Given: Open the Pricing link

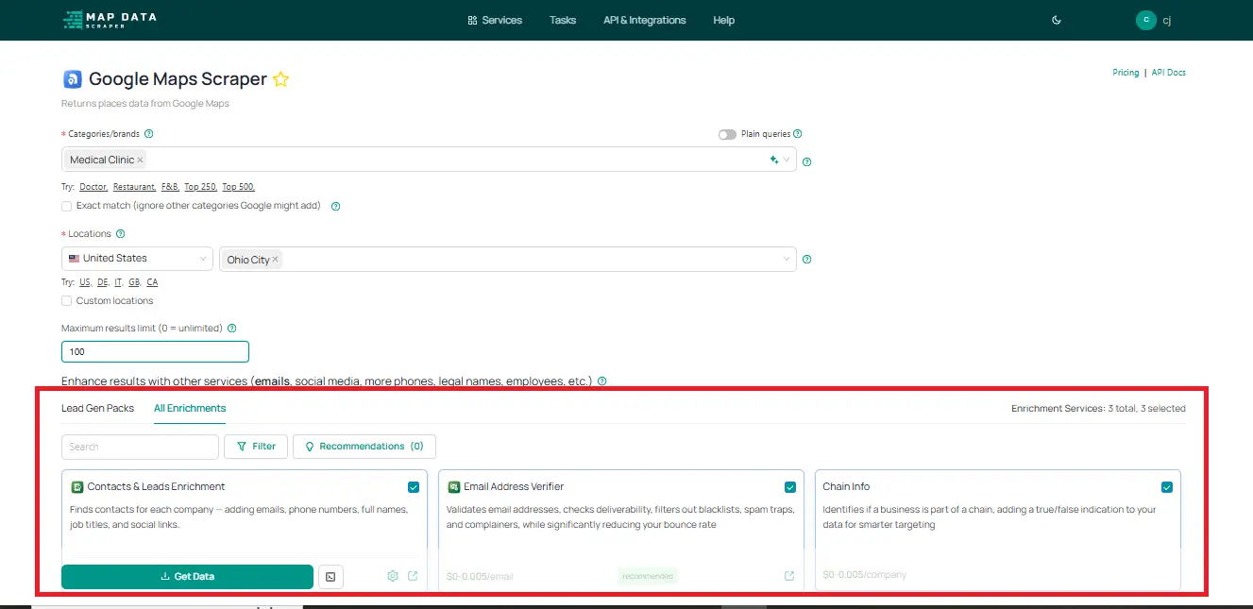Looking at the screenshot, I should [1126, 73].
